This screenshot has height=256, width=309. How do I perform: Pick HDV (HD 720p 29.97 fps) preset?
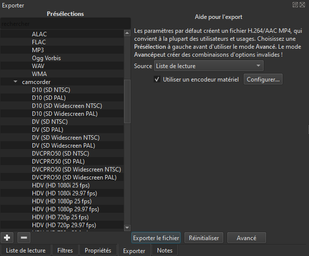62,225
